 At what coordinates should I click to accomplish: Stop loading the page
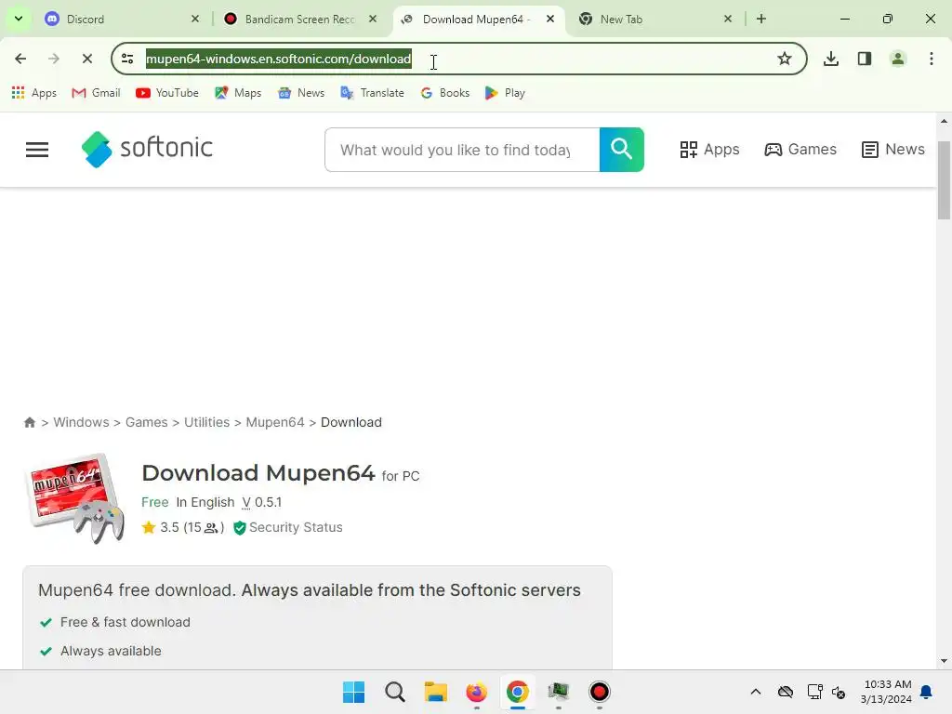[x=86, y=59]
